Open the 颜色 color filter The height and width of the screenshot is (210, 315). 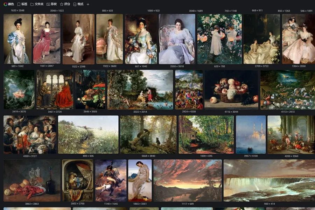coord(9,4)
